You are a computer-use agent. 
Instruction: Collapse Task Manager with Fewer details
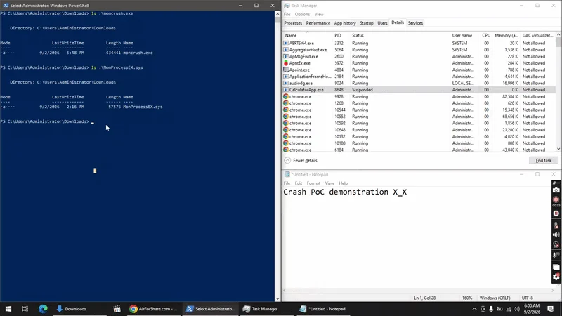coord(301,161)
